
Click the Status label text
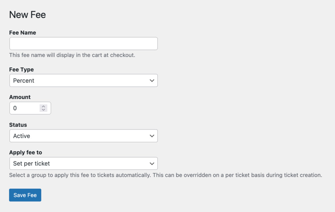pos(18,125)
